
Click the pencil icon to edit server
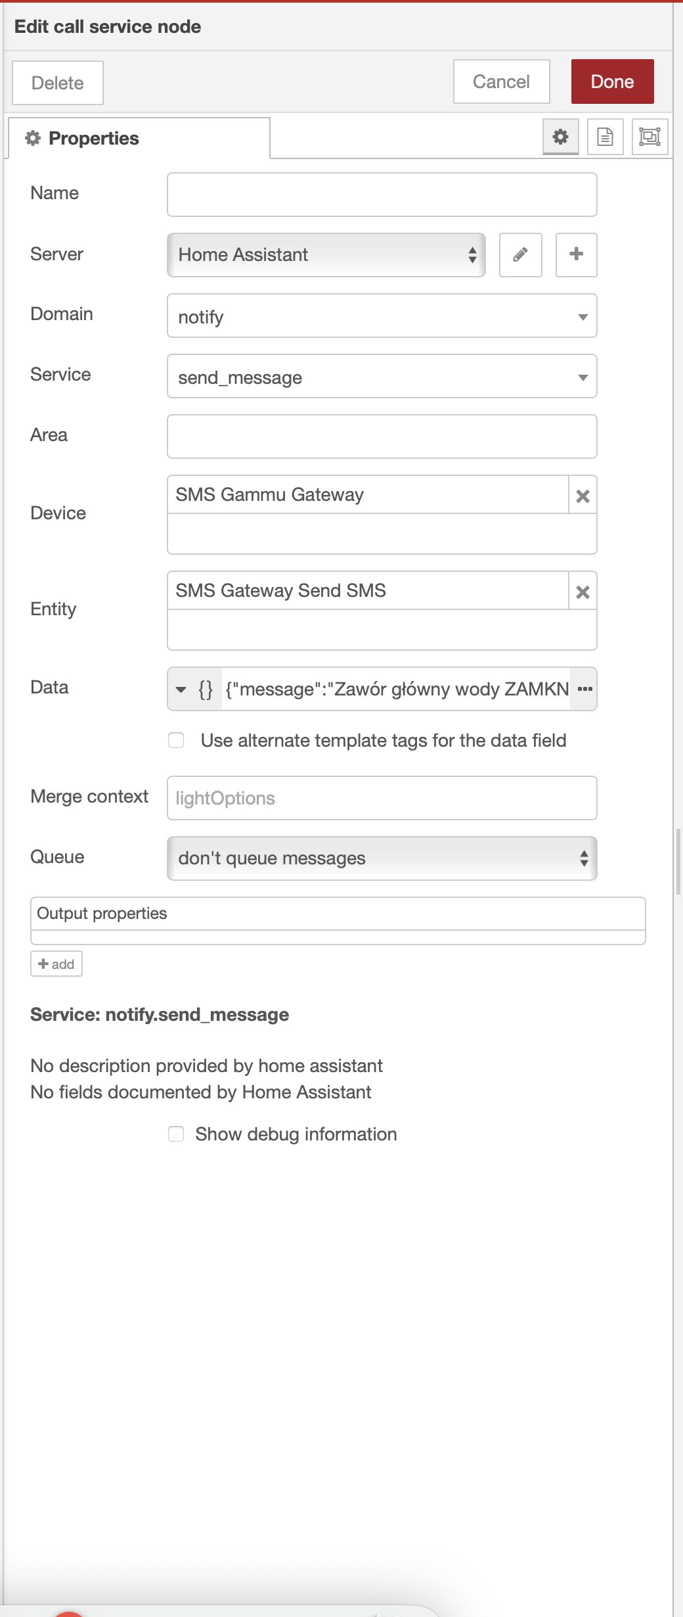[x=520, y=255]
